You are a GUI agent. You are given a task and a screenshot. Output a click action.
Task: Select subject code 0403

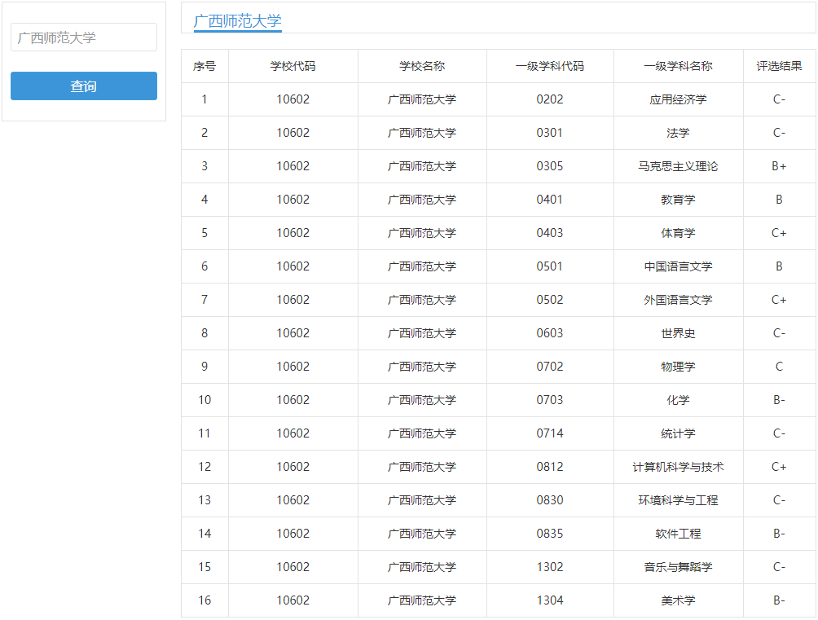click(x=550, y=233)
